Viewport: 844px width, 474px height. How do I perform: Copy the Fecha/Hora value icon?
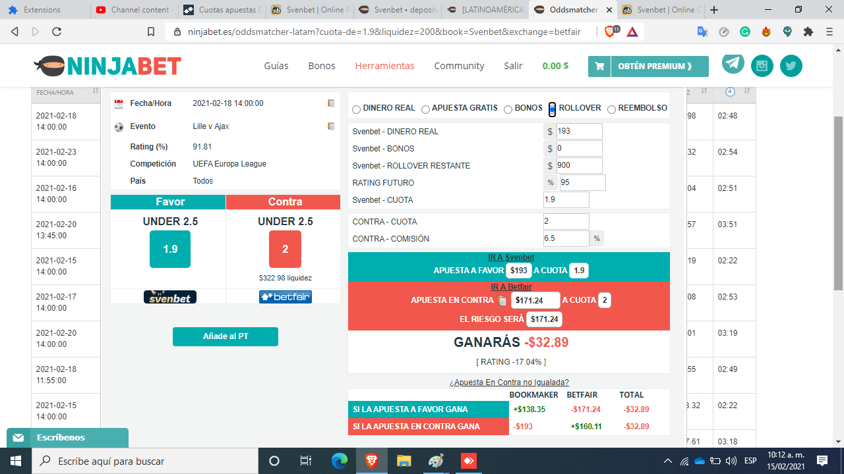[331, 103]
